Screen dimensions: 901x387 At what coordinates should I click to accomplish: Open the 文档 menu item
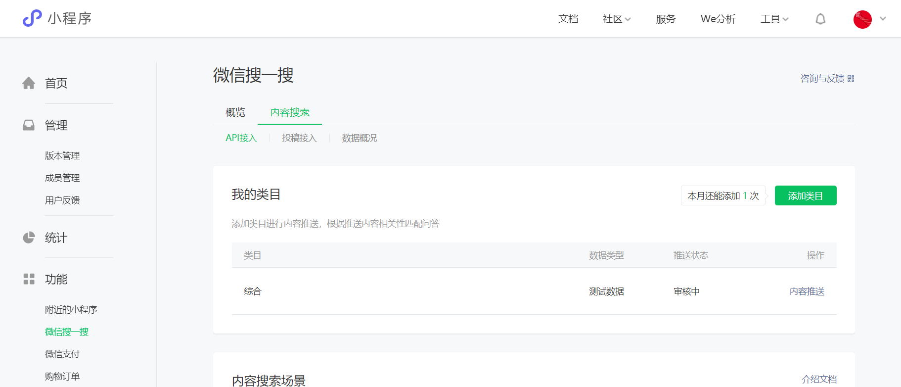pyautogui.click(x=568, y=19)
